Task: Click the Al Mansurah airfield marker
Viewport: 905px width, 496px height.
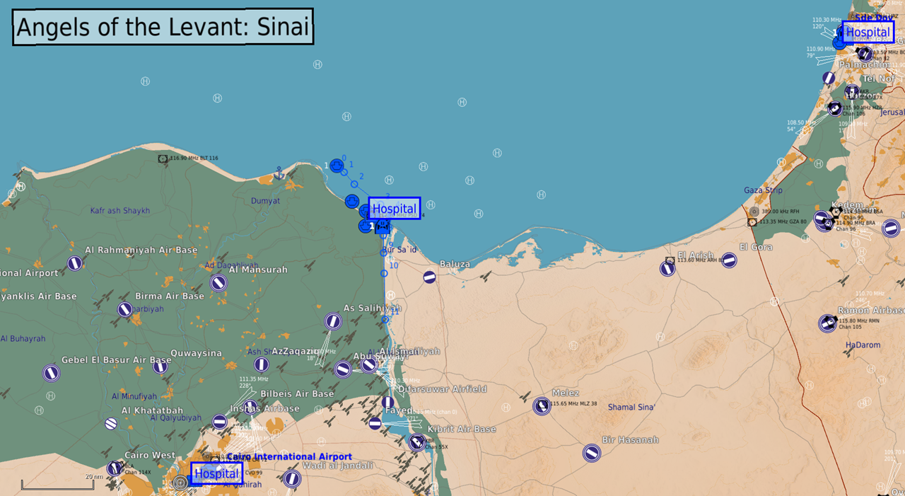Action: (218, 283)
